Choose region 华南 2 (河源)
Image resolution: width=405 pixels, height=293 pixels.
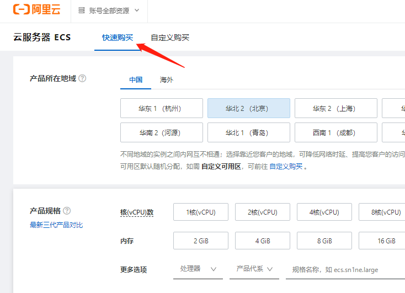tap(161, 132)
